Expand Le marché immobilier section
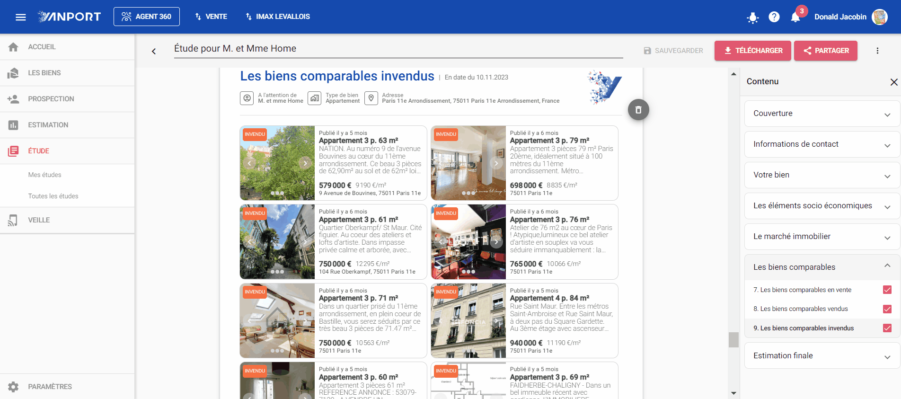901x399 pixels. (x=822, y=237)
